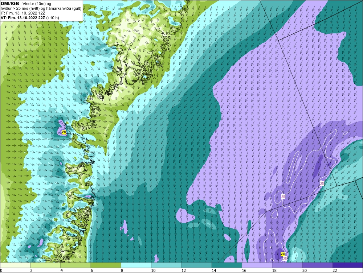Click the 'VT: Fim. 13.10.2022 22Z (+10 h)' line

point(30,18)
